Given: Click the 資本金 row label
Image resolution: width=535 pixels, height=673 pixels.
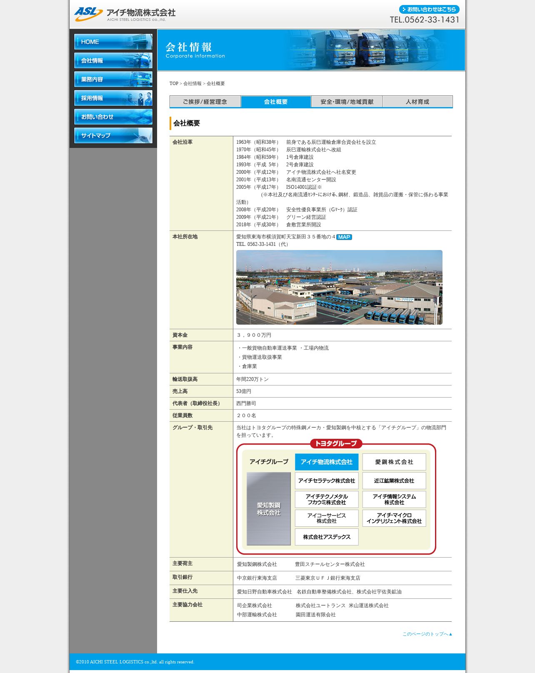Looking at the screenshot, I should point(180,335).
